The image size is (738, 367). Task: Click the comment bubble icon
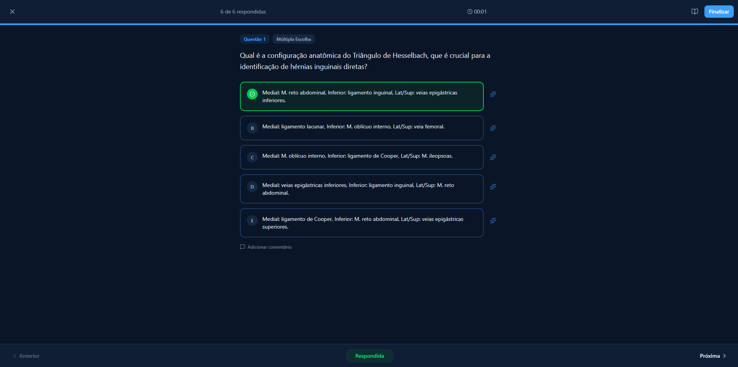[x=243, y=247]
